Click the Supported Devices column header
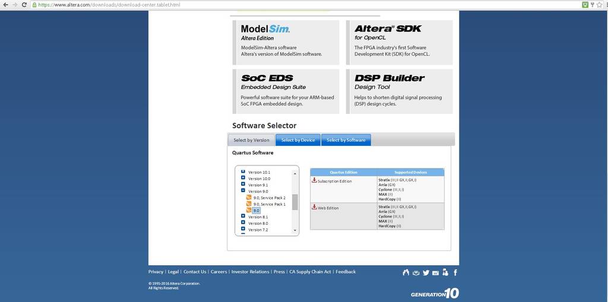 411,172
